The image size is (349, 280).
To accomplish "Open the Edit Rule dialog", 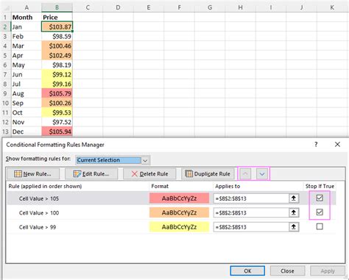I will 91,174.
